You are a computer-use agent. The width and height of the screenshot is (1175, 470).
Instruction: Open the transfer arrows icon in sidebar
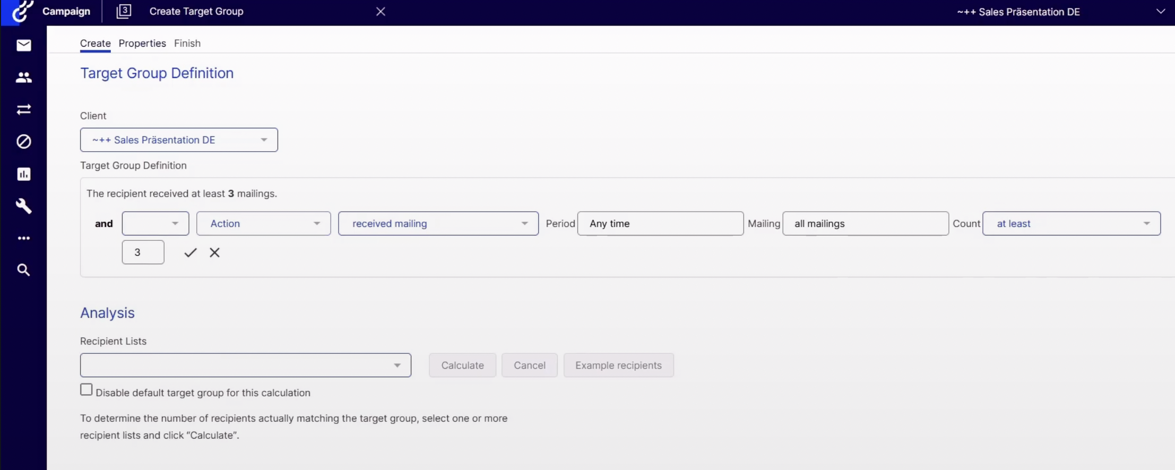(x=23, y=109)
